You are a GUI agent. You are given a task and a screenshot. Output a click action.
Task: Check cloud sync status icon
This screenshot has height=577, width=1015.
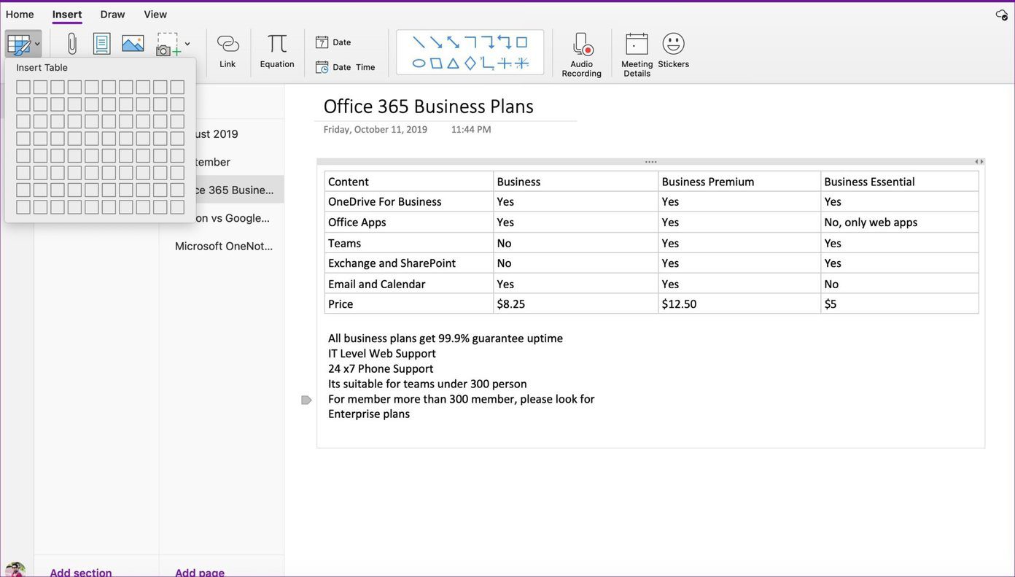tap(1001, 15)
